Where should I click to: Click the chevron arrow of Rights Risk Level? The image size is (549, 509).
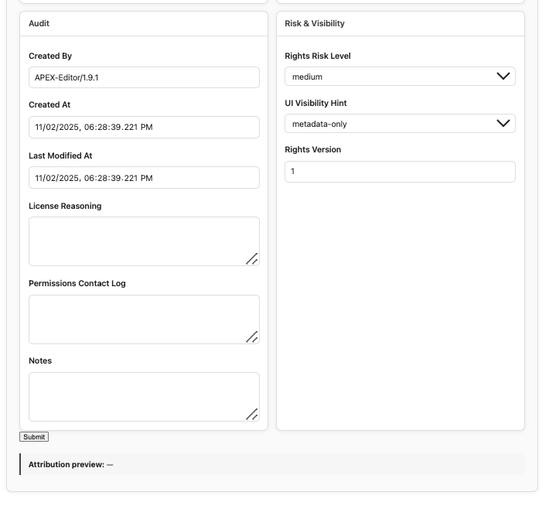[503, 77]
